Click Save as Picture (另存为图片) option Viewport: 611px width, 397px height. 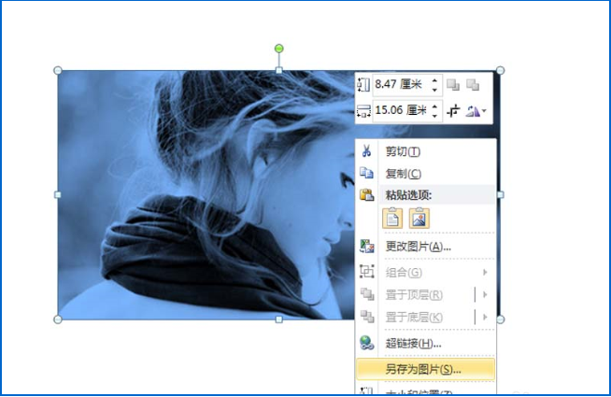pyautogui.click(x=423, y=369)
